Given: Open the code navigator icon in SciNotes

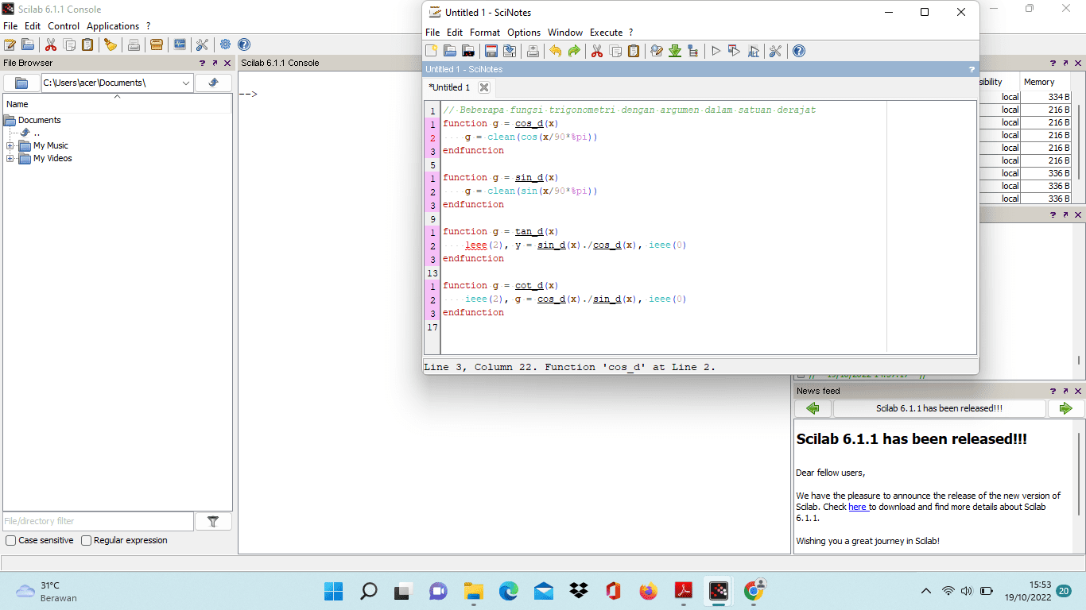Looking at the screenshot, I should (x=693, y=51).
